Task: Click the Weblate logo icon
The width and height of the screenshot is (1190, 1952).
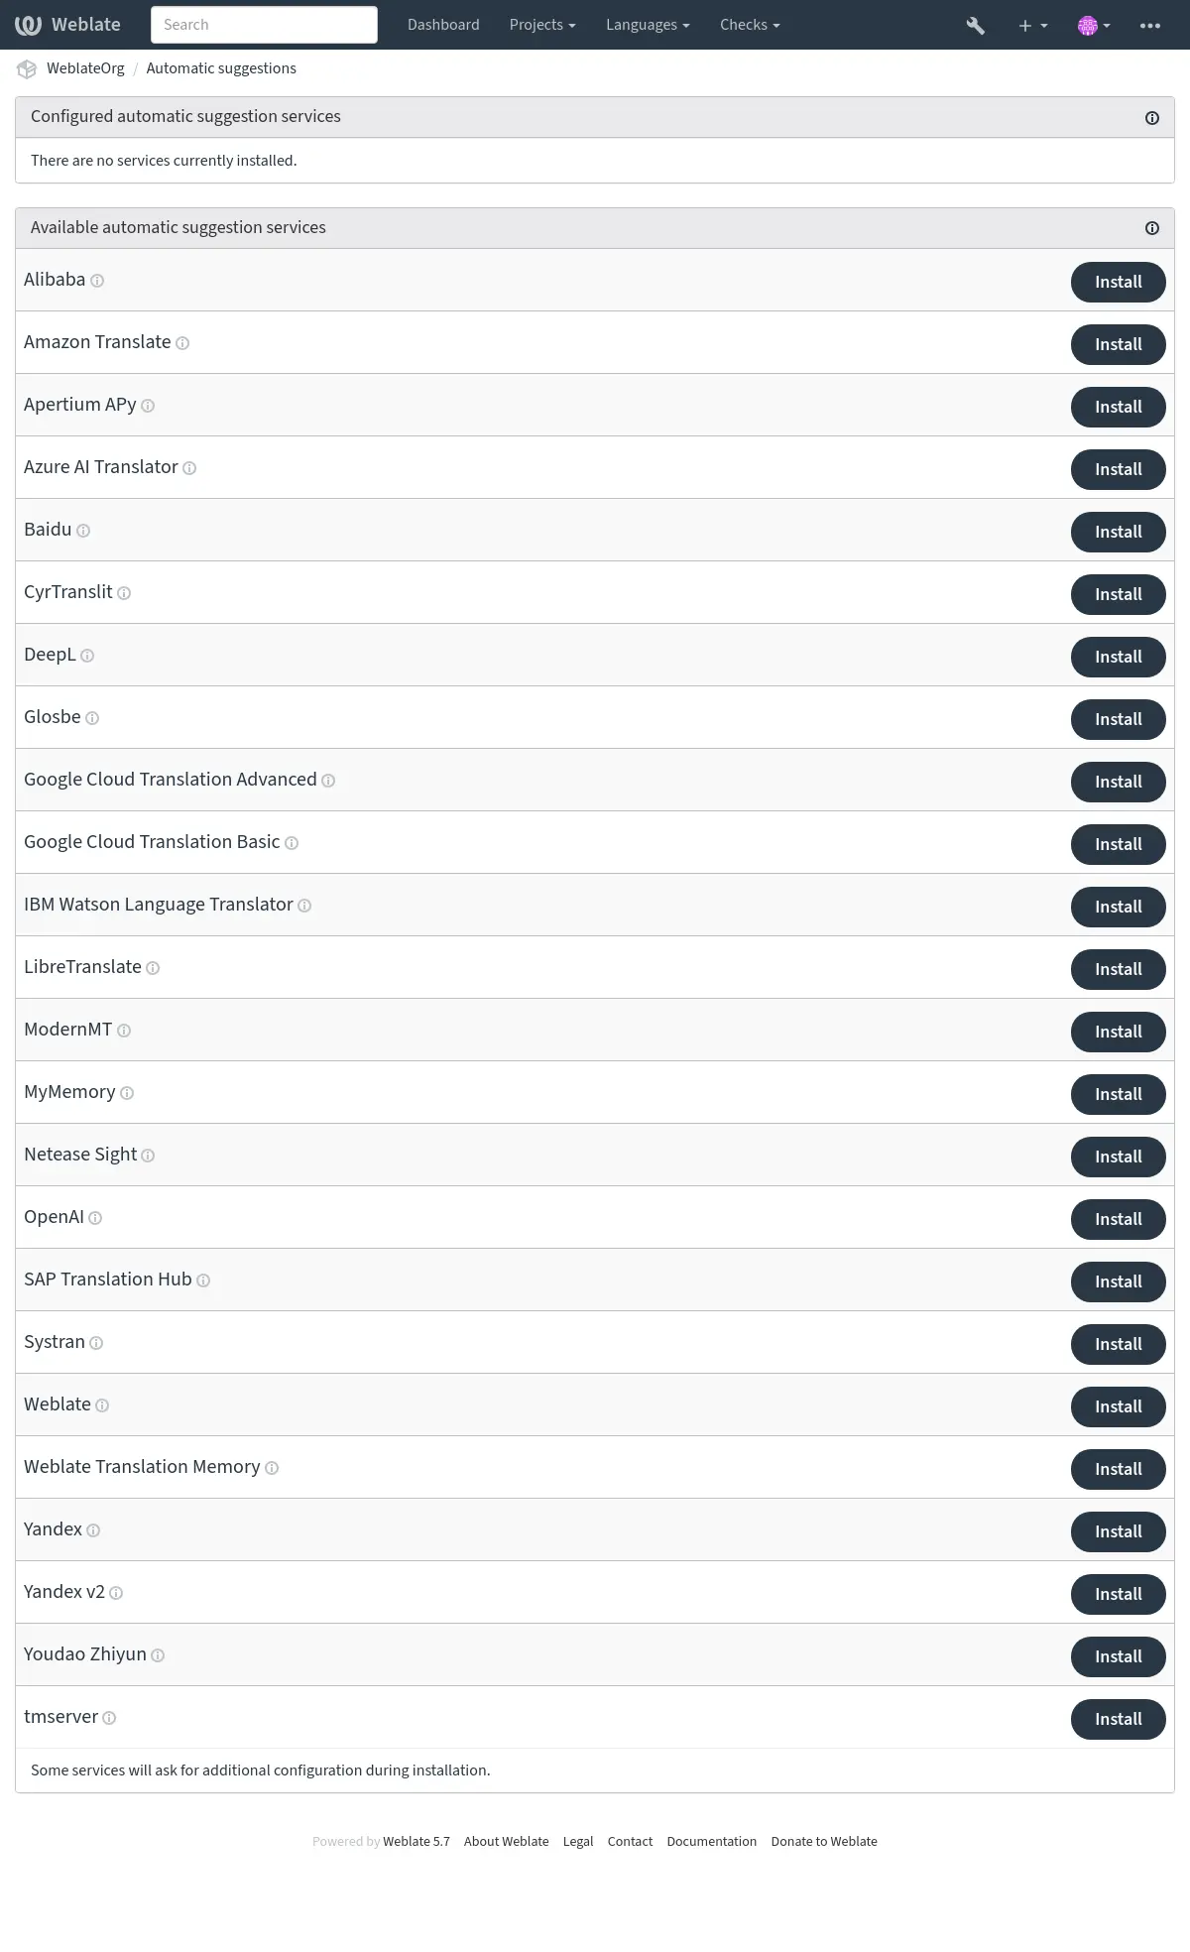Action: pos(28,25)
